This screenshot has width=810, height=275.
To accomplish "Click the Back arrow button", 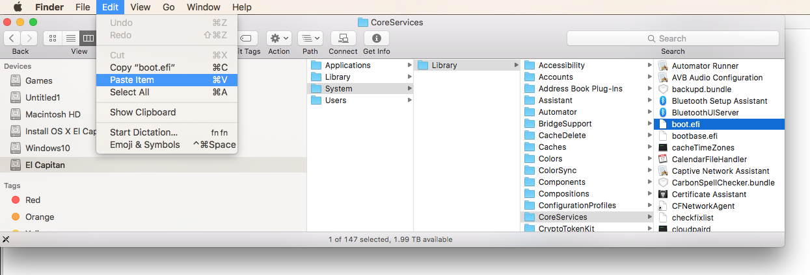I will [13, 38].
